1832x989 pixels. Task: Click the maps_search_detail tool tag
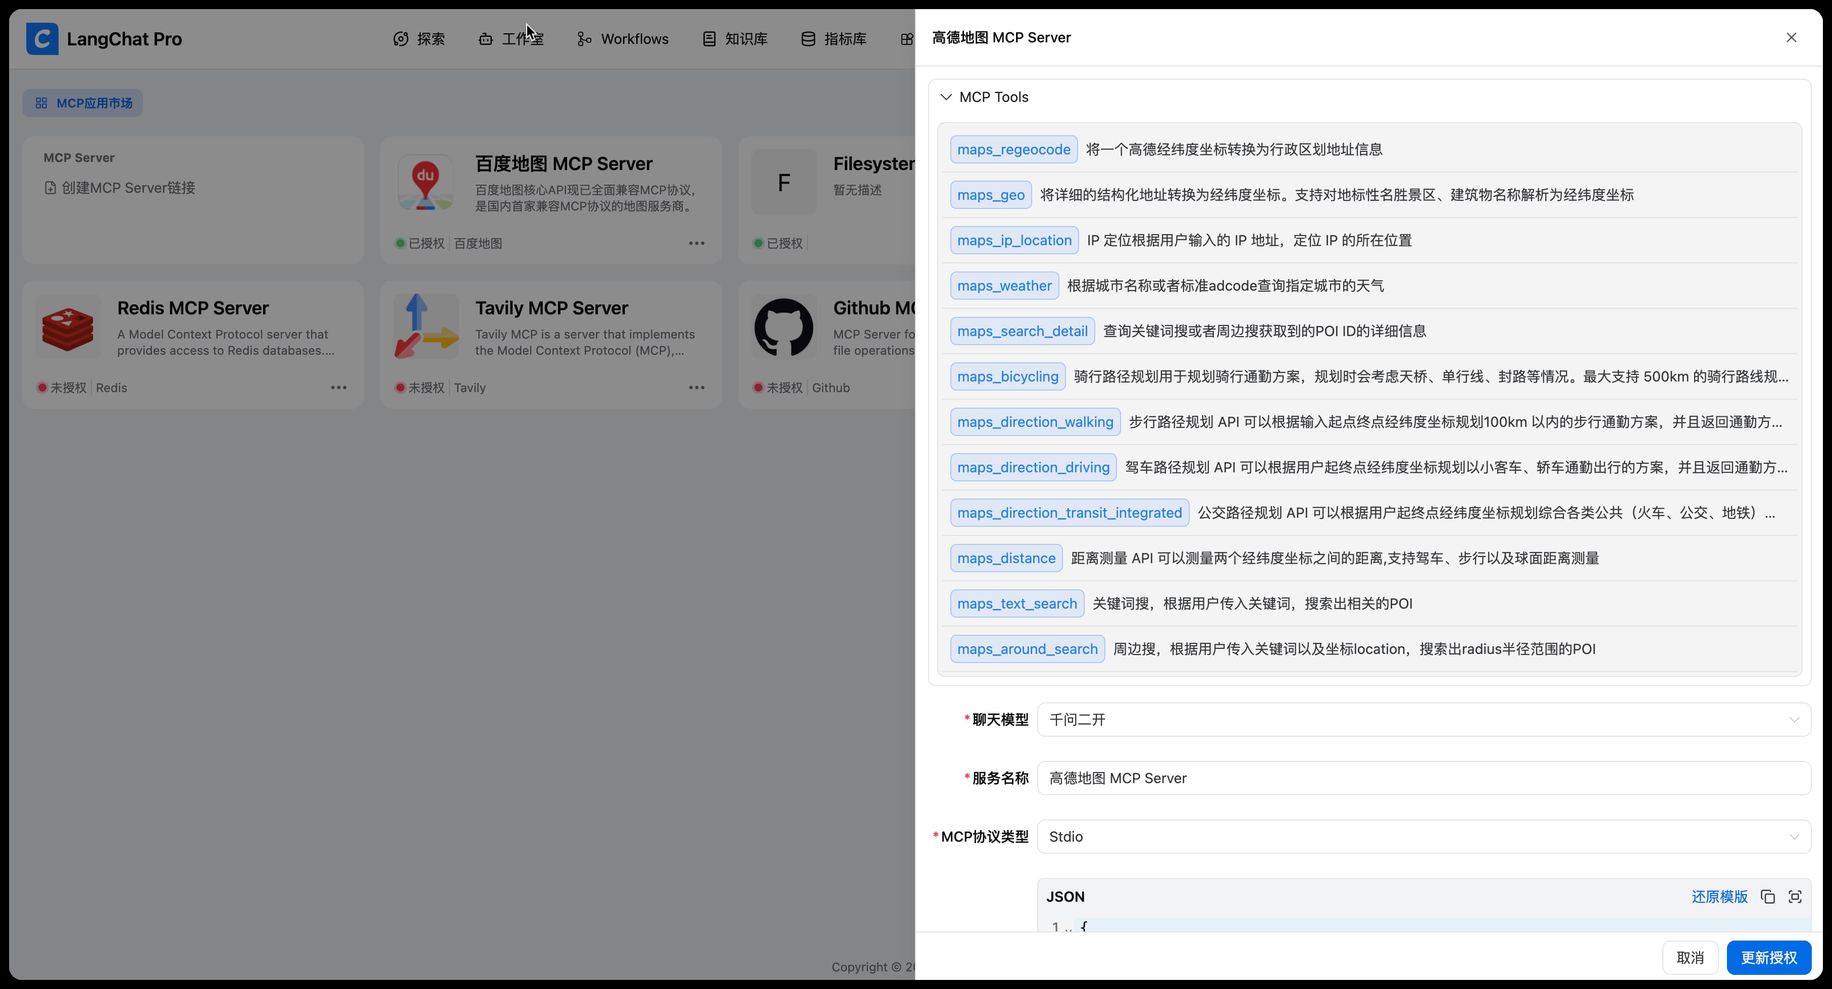(1022, 331)
